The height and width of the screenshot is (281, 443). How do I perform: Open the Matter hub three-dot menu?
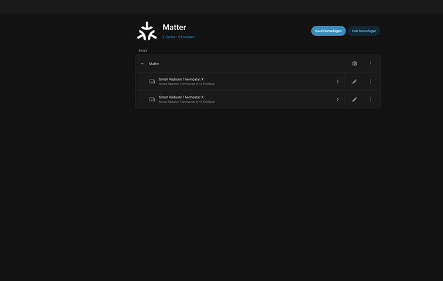click(370, 64)
